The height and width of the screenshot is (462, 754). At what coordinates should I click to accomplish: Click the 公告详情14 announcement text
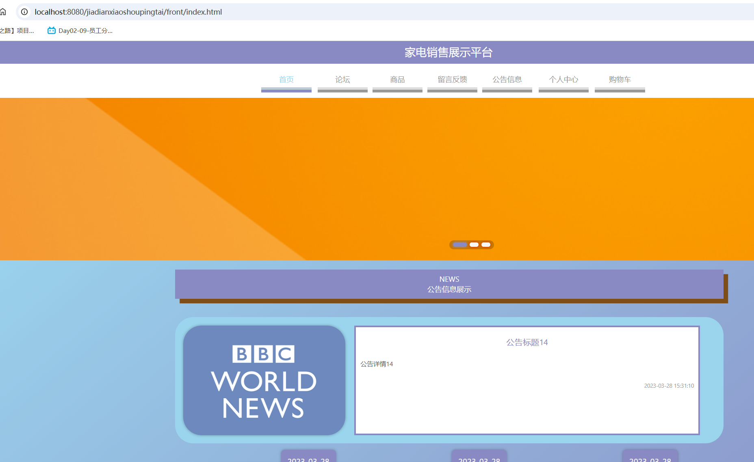pos(377,364)
